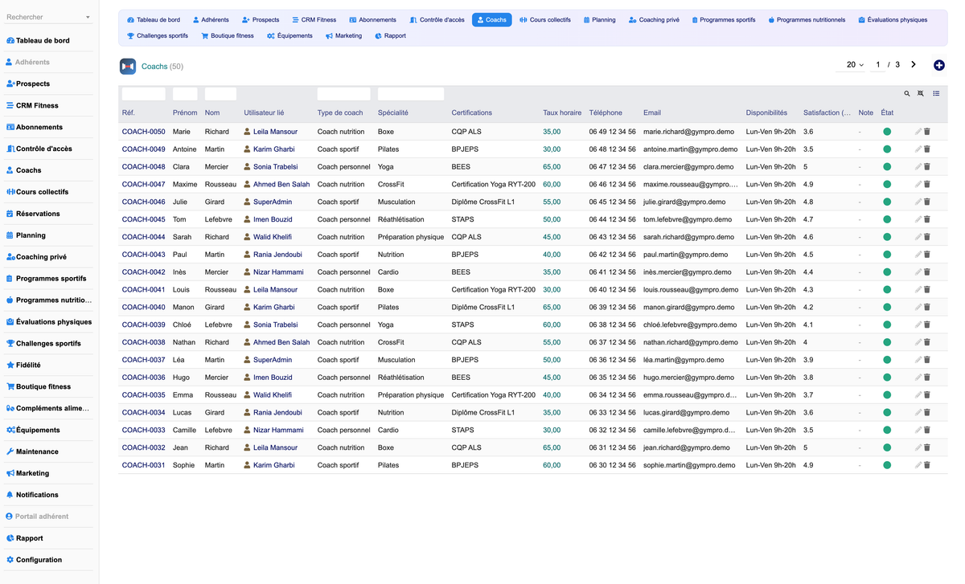The image size is (965, 584).
Task: Open Rapport top tab
Action: (390, 36)
